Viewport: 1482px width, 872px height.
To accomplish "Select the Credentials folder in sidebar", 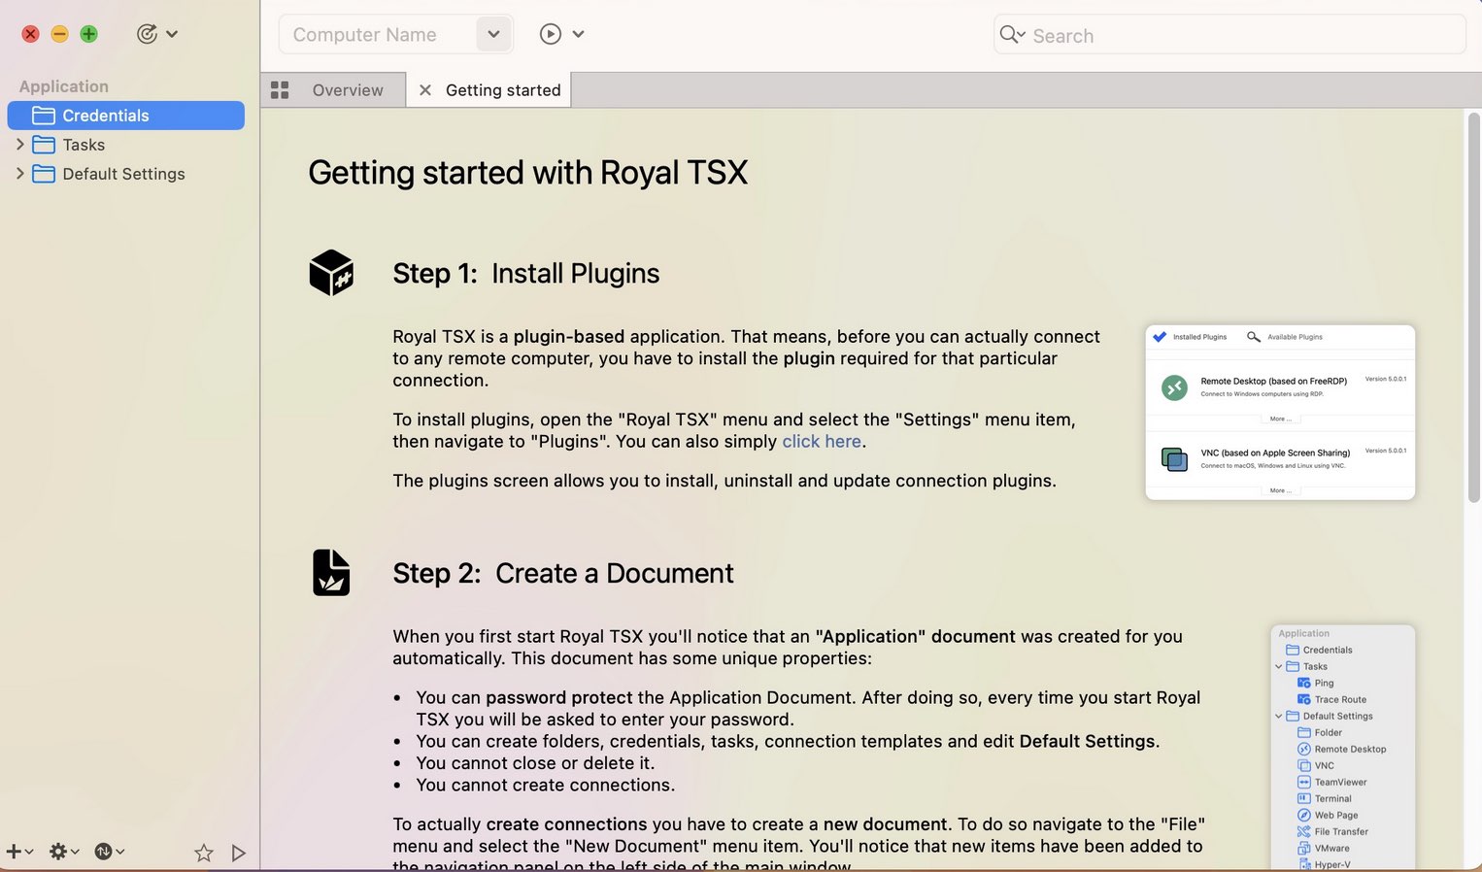I will tap(126, 116).
